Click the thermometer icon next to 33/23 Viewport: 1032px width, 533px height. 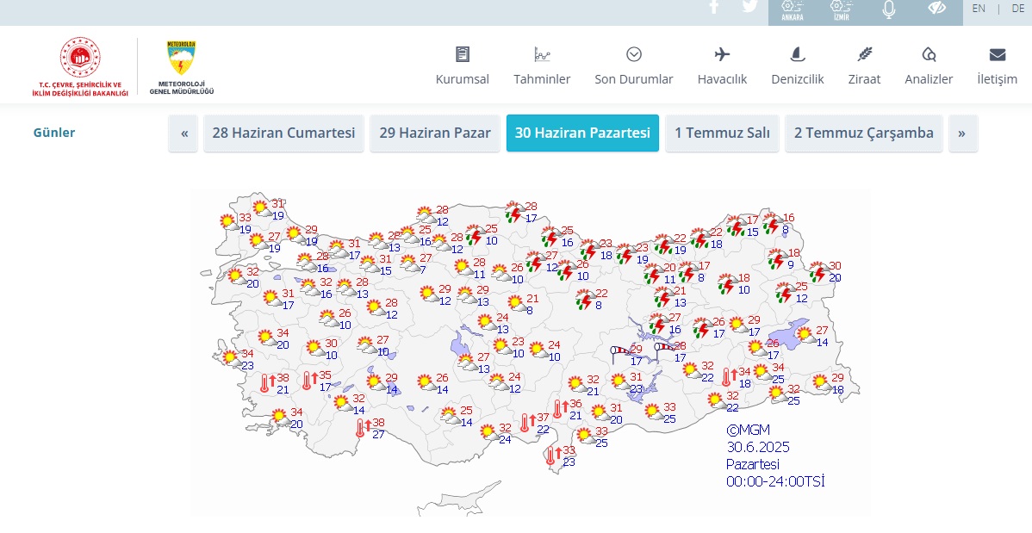click(x=554, y=456)
